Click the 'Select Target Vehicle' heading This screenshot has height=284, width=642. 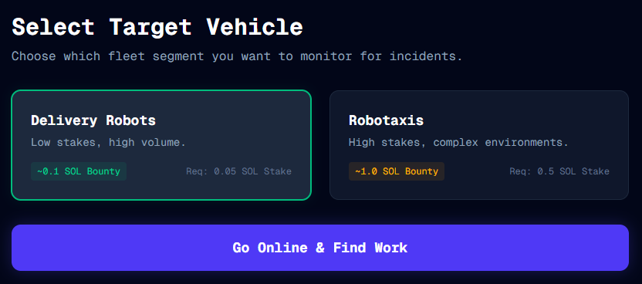[157, 28]
